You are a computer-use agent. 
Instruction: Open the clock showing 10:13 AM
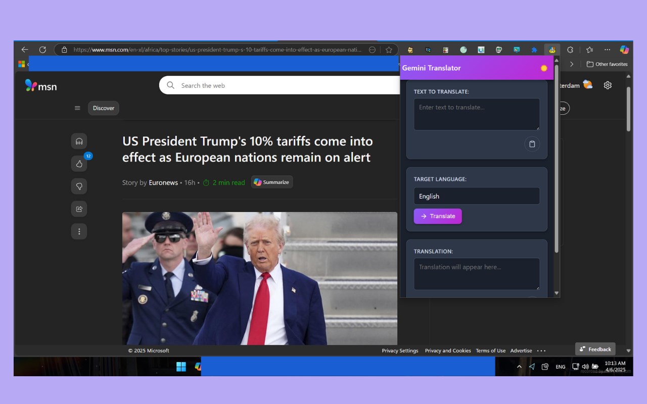tap(615, 367)
